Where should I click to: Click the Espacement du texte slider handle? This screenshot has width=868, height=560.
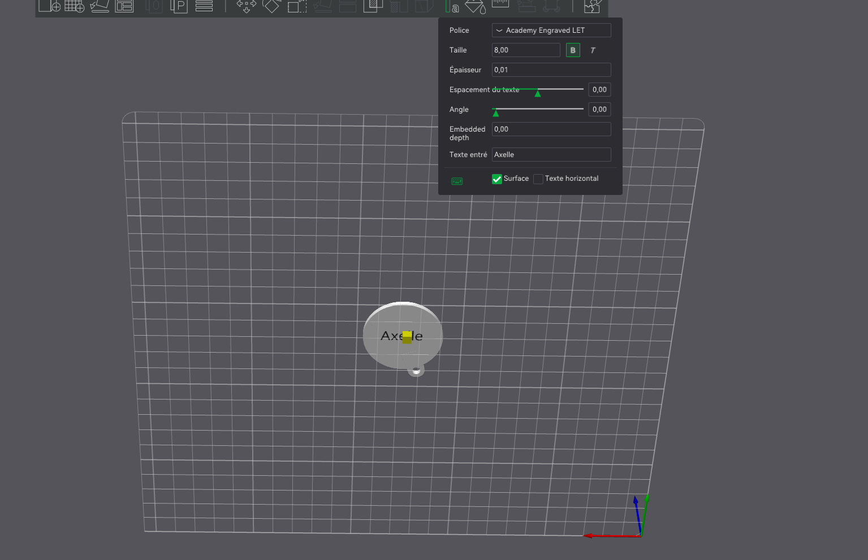coord(538,93)
